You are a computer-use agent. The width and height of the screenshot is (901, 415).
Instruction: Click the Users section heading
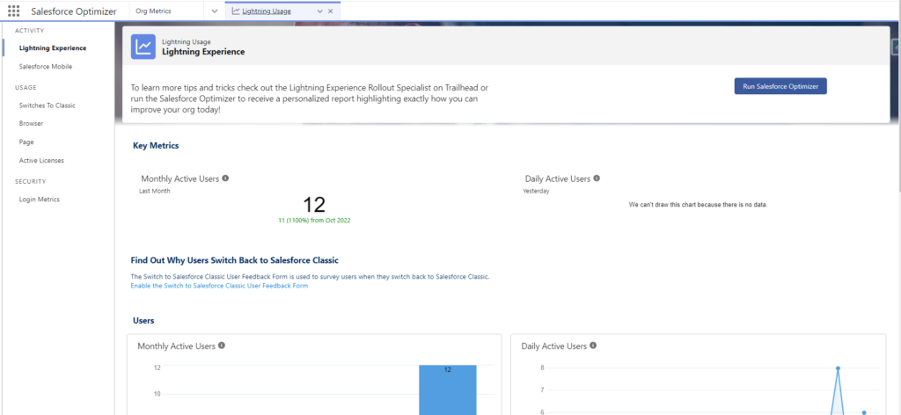click(143, 320)
